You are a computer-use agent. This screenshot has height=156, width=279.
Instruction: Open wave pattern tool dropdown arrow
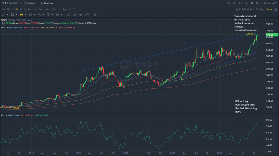click(x=25, y=15)
